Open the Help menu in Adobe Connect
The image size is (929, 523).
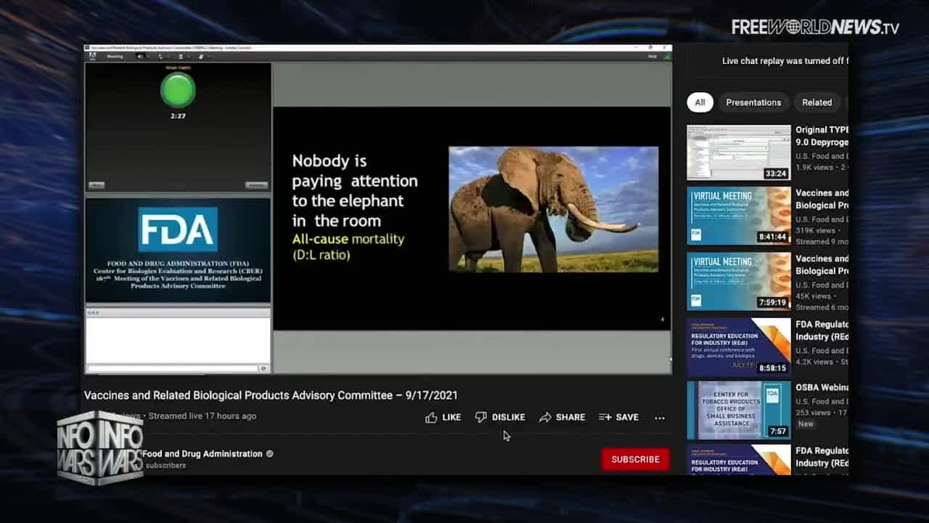click(652, 56)
